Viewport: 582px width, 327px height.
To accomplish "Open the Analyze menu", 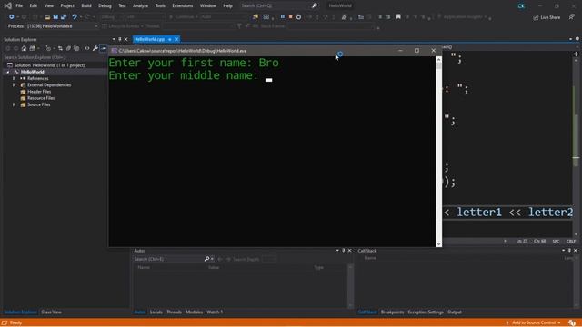I will pyautogui.click(x=140, y=6).
